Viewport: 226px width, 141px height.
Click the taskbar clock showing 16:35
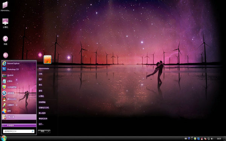[x=219, y=139]
